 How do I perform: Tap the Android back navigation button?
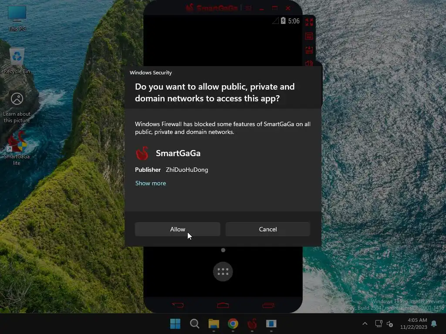[178, 305]
